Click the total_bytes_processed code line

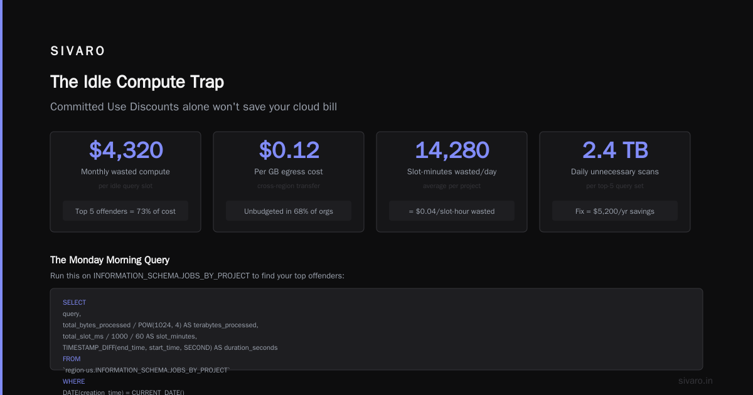pos(160,325)
